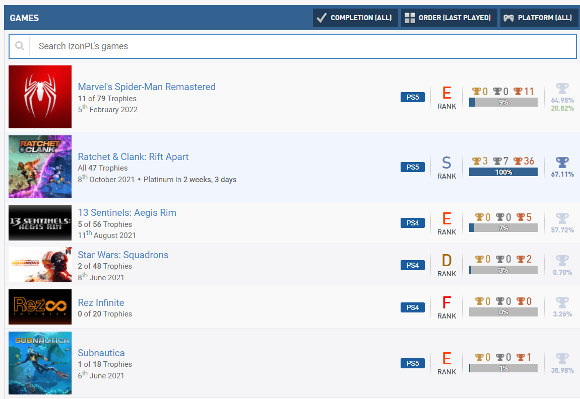Click the 7% progress bar for 13 Sentinels
Screen dimensions: 580x399
coord(503,228)
